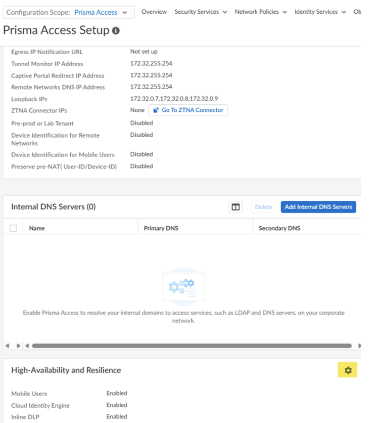Sort by the Primary DNS column header
Image resolution: width=379 pixels, height=423 pixels.
[x=161, y=228]
